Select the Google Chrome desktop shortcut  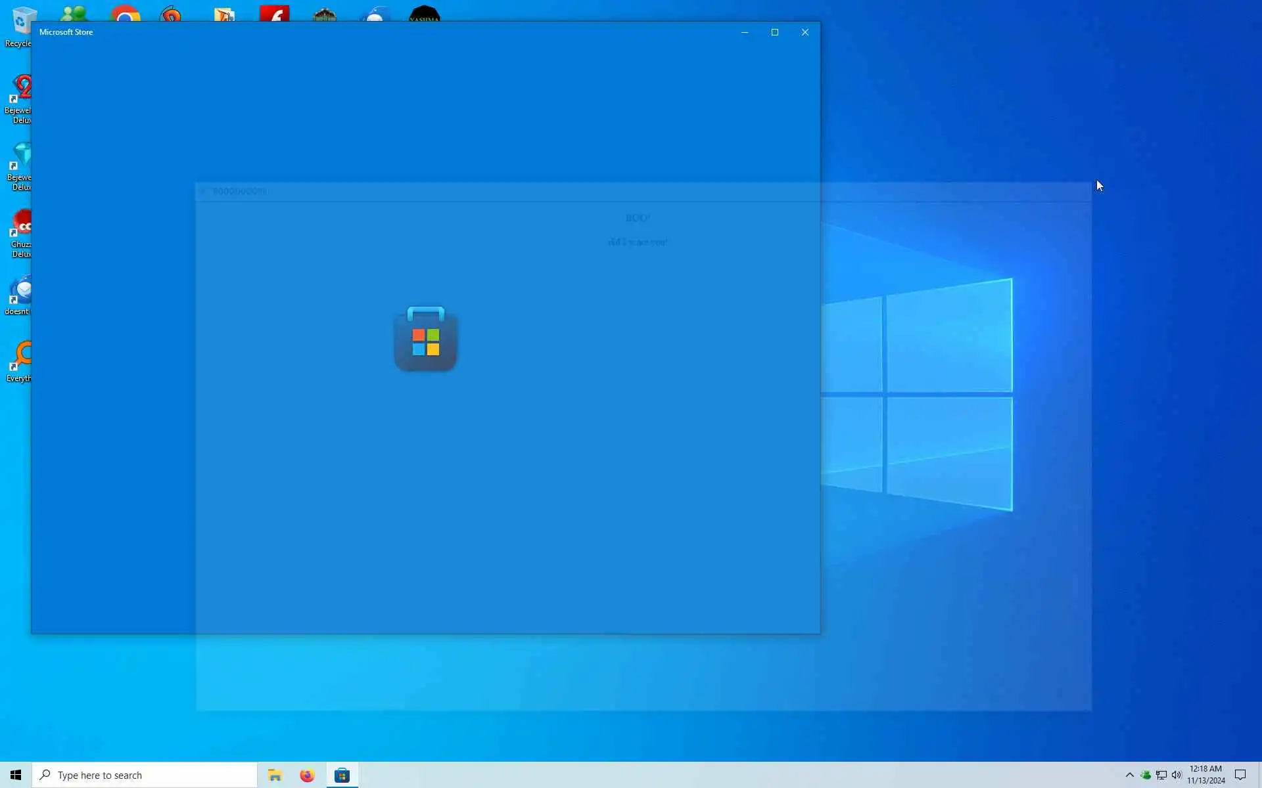click(x=125, y=14)
